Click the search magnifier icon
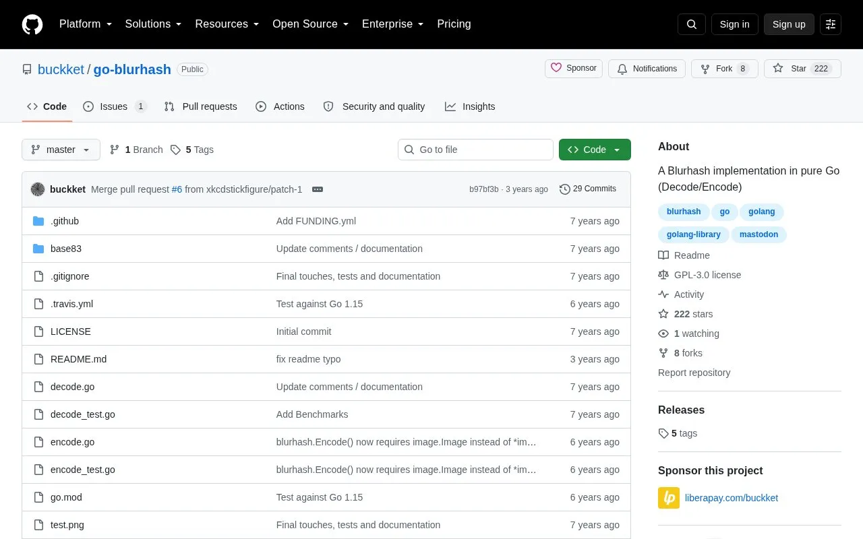This screenshot has height=539, width=863. (x=692, y=24)
